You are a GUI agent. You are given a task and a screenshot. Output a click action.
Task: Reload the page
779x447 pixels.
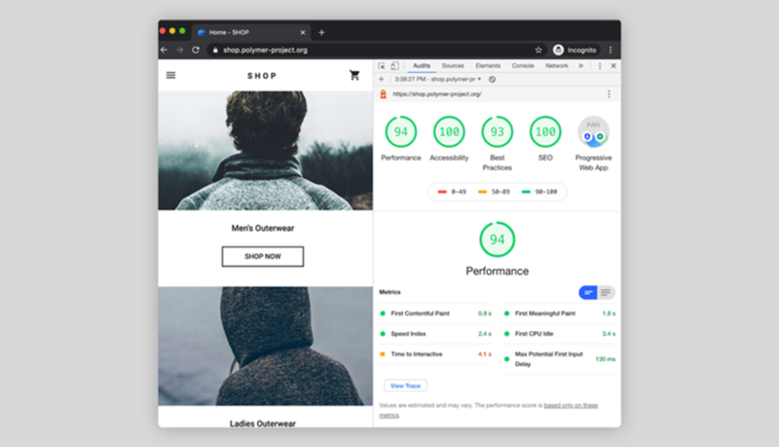point(196,50)
